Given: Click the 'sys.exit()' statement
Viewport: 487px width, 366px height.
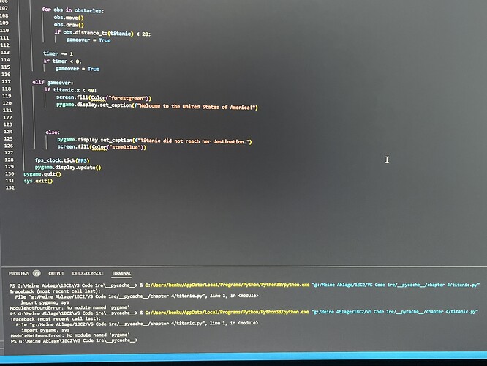Looking at the screenshot, I should [38, 181].
